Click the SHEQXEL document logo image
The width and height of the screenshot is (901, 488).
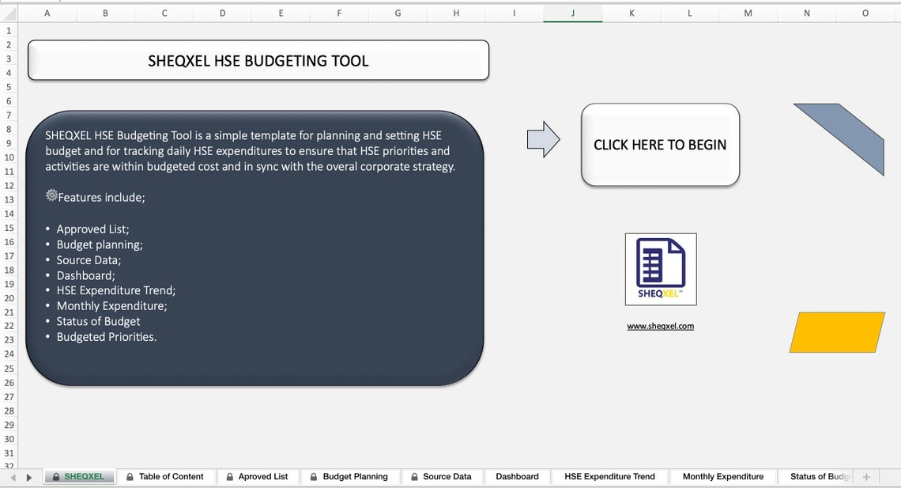660,267
